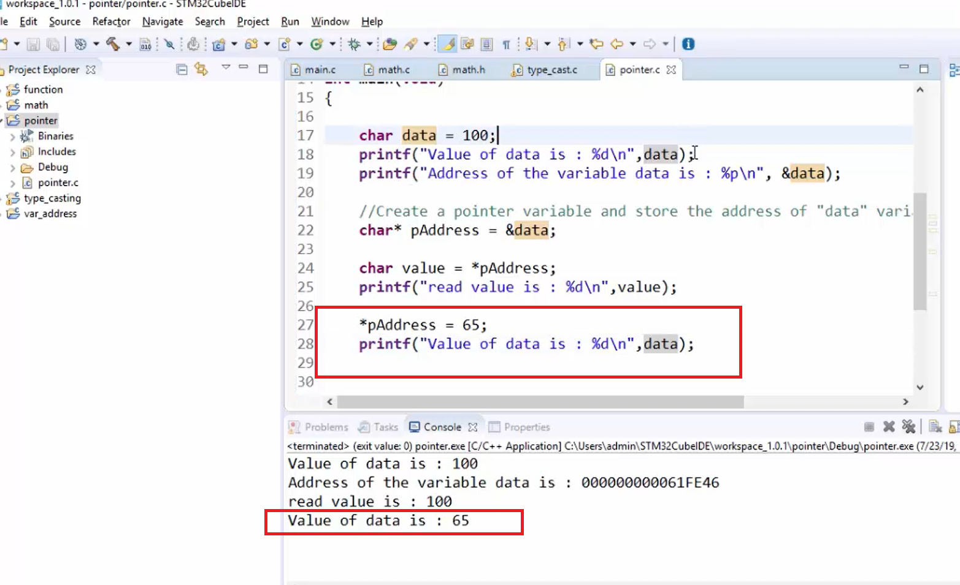
Task: Click the blue information icon
Action: pyautogui.click(x=688, y=44)
